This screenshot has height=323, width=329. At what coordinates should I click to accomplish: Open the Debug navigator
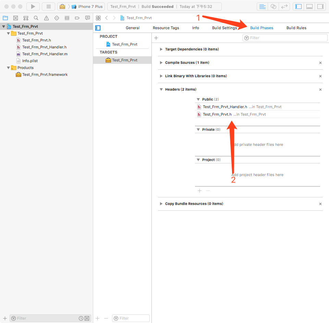(x=67, y=18)
